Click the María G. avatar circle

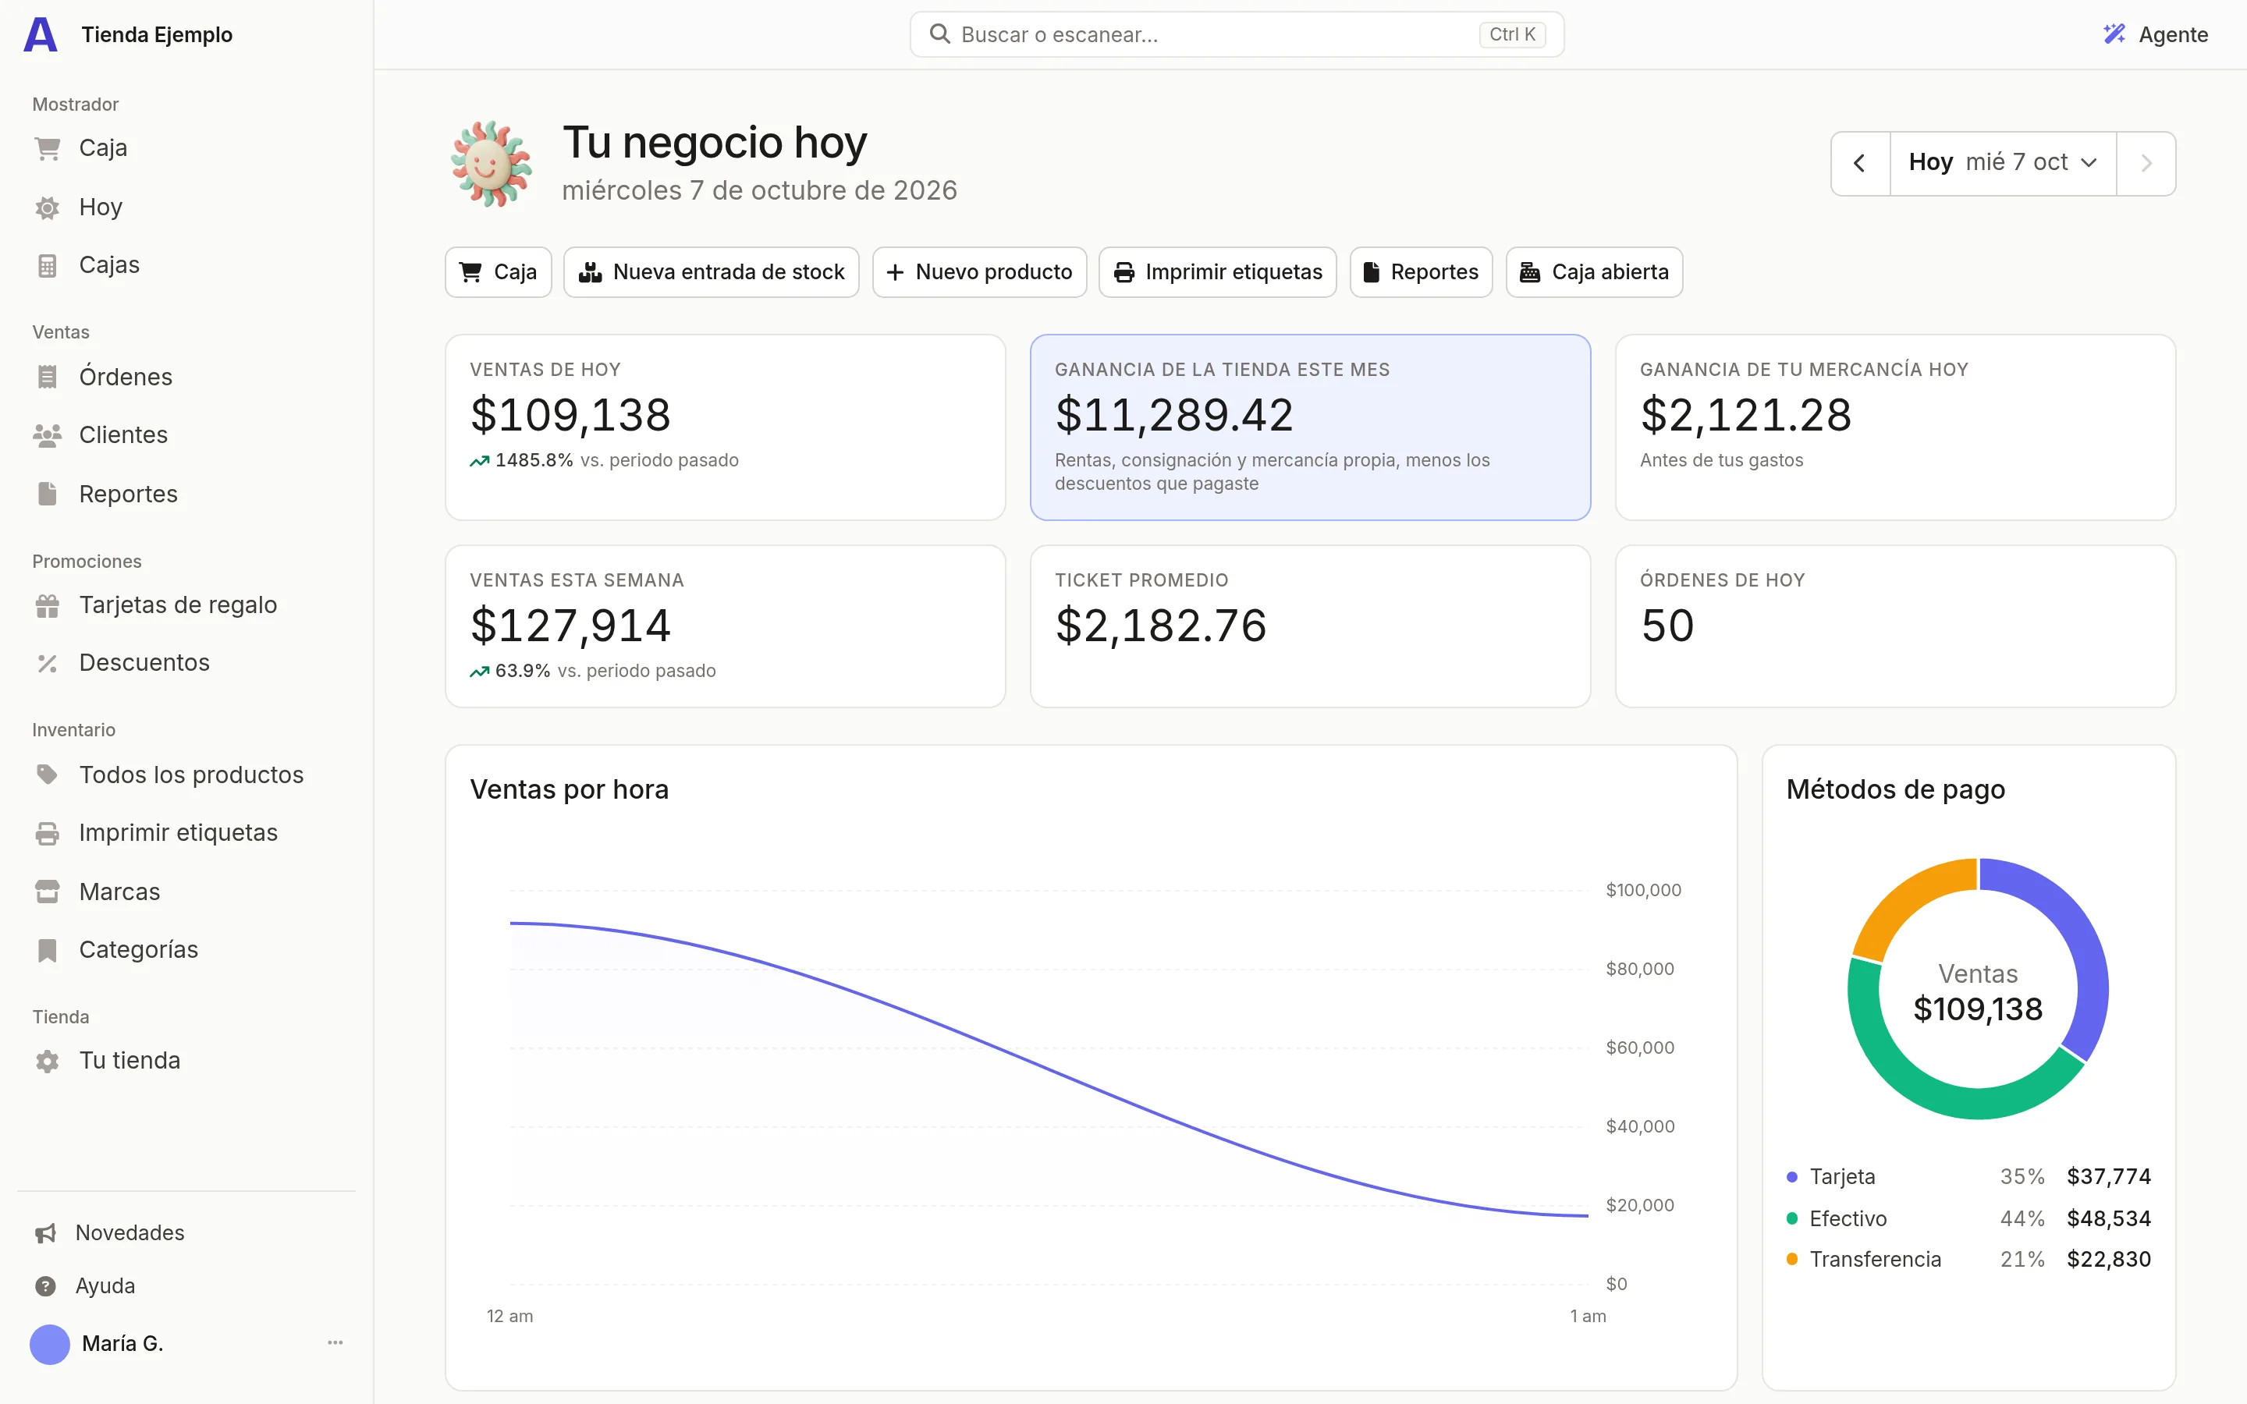(50, 1344)
